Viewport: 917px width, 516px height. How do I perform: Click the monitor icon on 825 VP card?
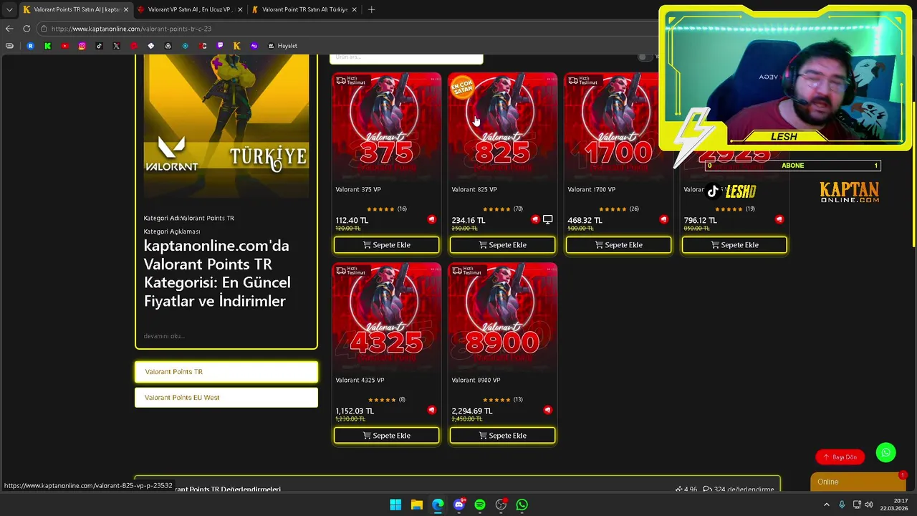pyautogui.click(x=547, y=219)
